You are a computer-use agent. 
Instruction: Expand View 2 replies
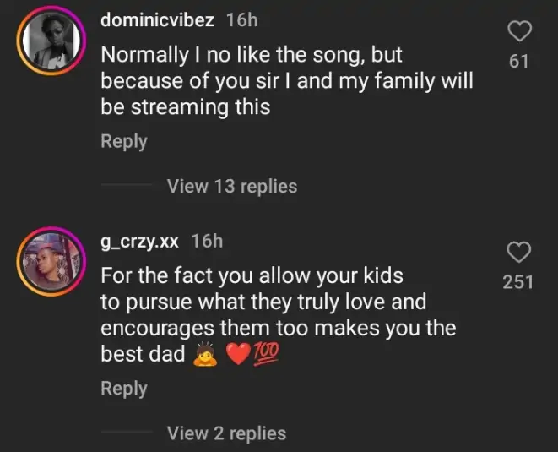226,433
